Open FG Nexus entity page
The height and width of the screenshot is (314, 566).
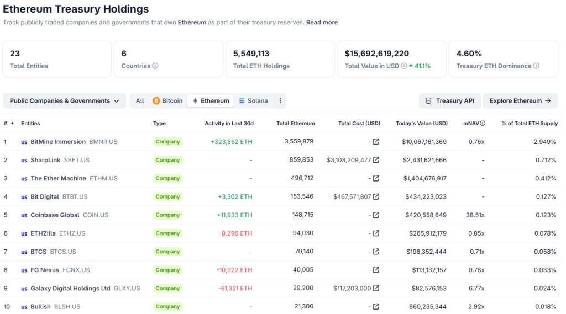click(45, 270)
